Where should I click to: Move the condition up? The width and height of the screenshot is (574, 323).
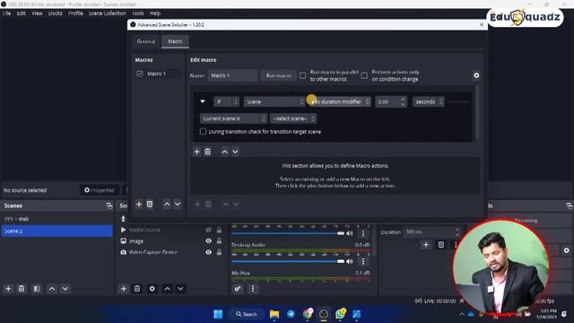pos(225,152)
